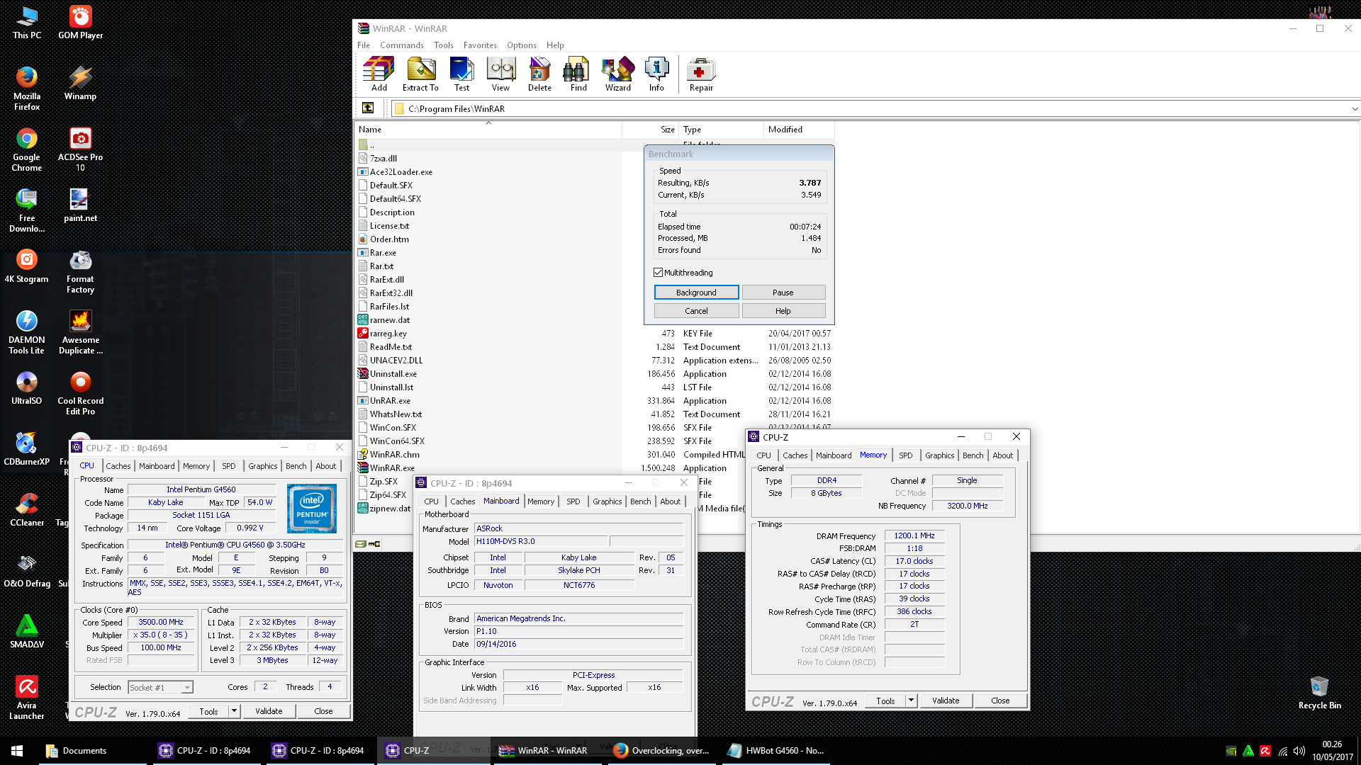Click Help button in Benchmark dialog

(783, 310)
